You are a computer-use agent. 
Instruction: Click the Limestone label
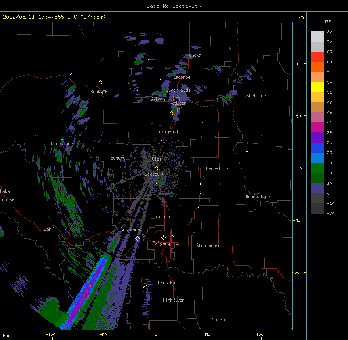coord(62,144)
